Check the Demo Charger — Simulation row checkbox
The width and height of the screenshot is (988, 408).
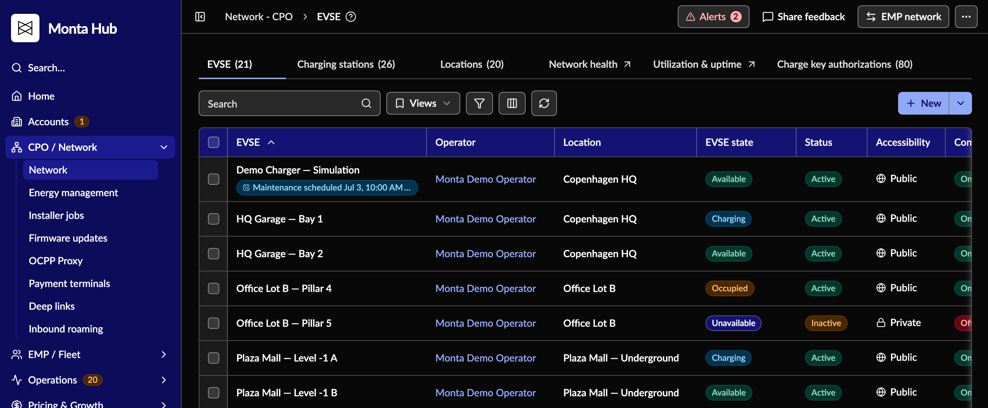(213, 179)
